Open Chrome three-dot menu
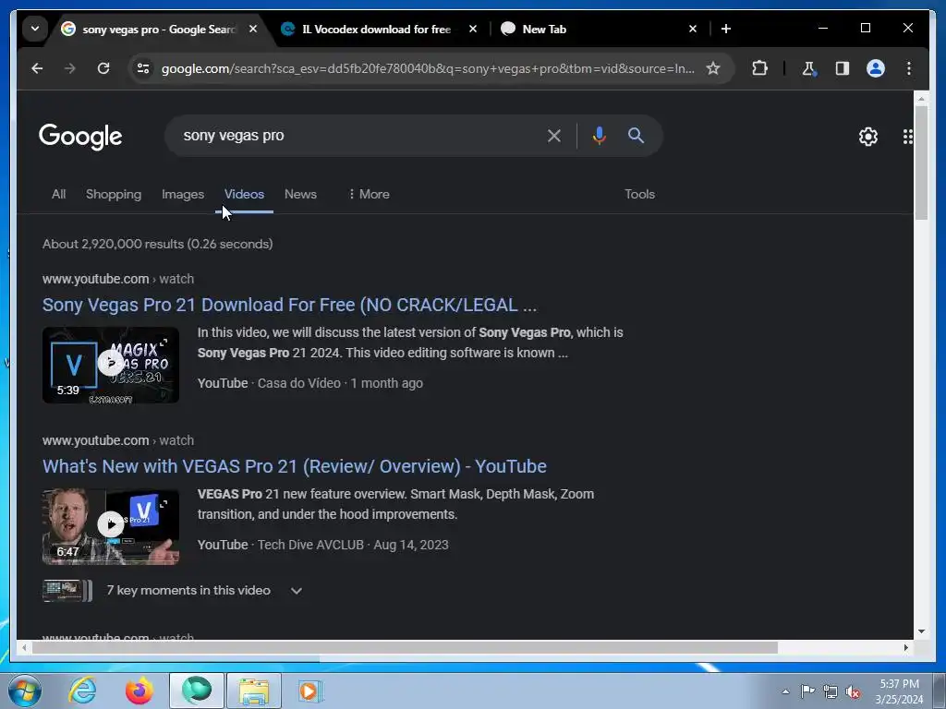The image size is (946, 709). point(909,68)
